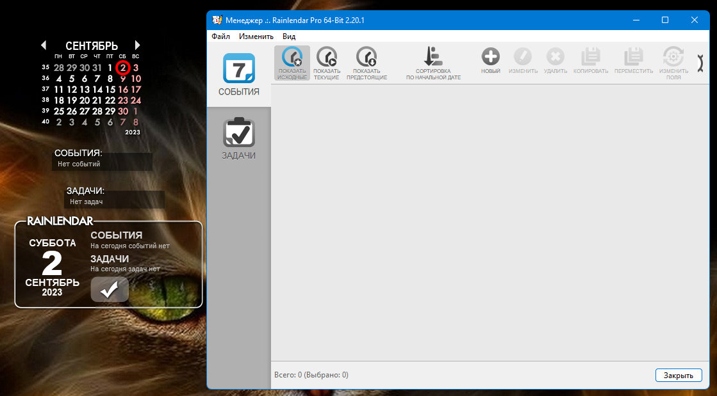Open the Файл menu
Viewport: 717px width, 396px height.
click(x=220, y=36)
